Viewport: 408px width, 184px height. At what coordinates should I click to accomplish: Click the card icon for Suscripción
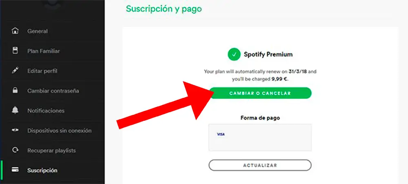pyautogui.click(x=16, y=170)
